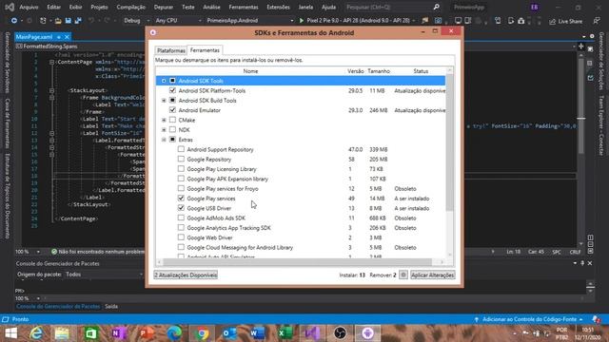Collapse Android SDK Tools tree node
This screenshot has width=609, height=342.
(164, 81)
